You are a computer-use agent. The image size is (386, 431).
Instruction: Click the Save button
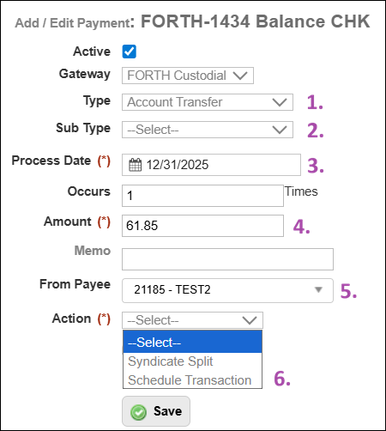pyautogui.click(x=156, y=411)
